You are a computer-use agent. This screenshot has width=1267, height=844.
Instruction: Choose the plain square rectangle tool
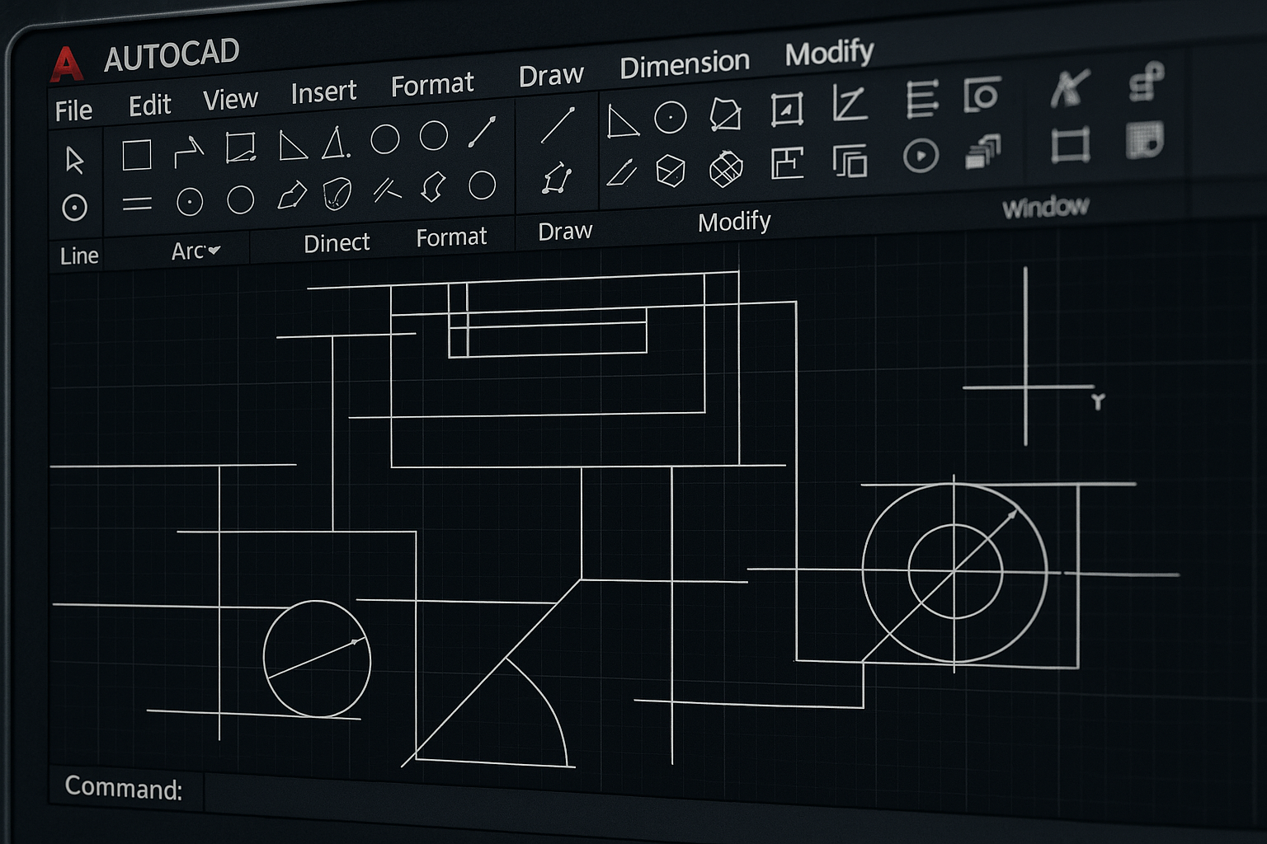click(x=137, y=155)
